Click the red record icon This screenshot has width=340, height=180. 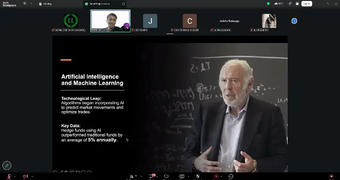(216, 176)
